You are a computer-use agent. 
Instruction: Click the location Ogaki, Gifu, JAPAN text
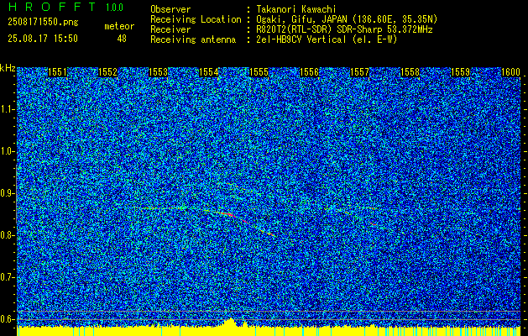347,19
